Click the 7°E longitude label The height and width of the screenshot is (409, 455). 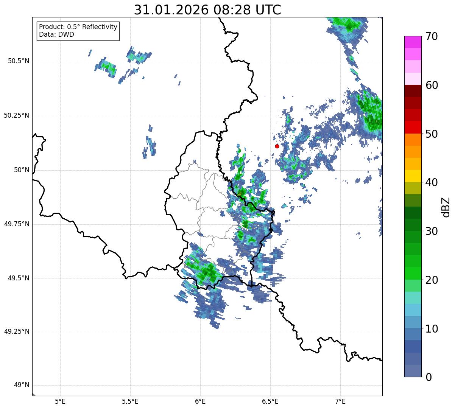pyautogui.click(x=341, y=401)
